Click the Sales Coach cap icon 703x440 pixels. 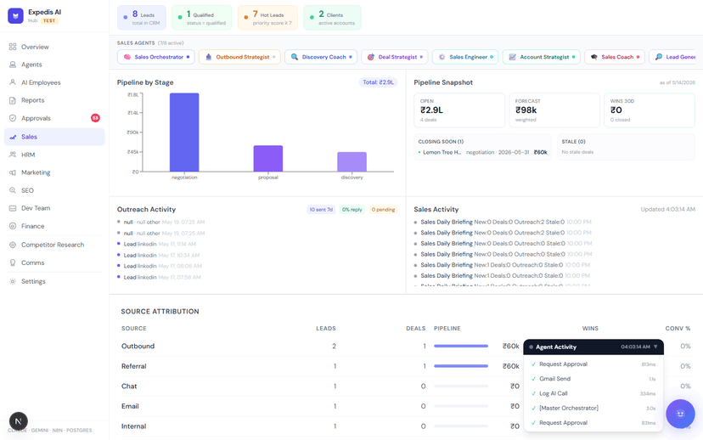click(x=594, y=57)
